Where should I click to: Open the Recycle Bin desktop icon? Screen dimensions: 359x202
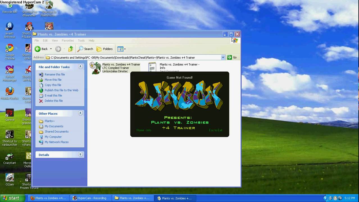pyautogui.click(x=10, y=8)
